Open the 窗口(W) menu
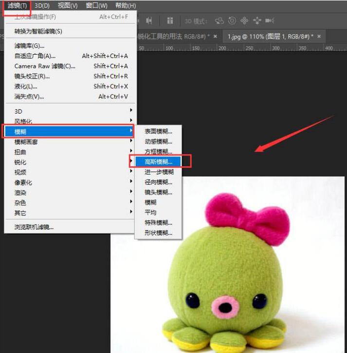This screenshot has width=347, height=353. coord(96,6)
